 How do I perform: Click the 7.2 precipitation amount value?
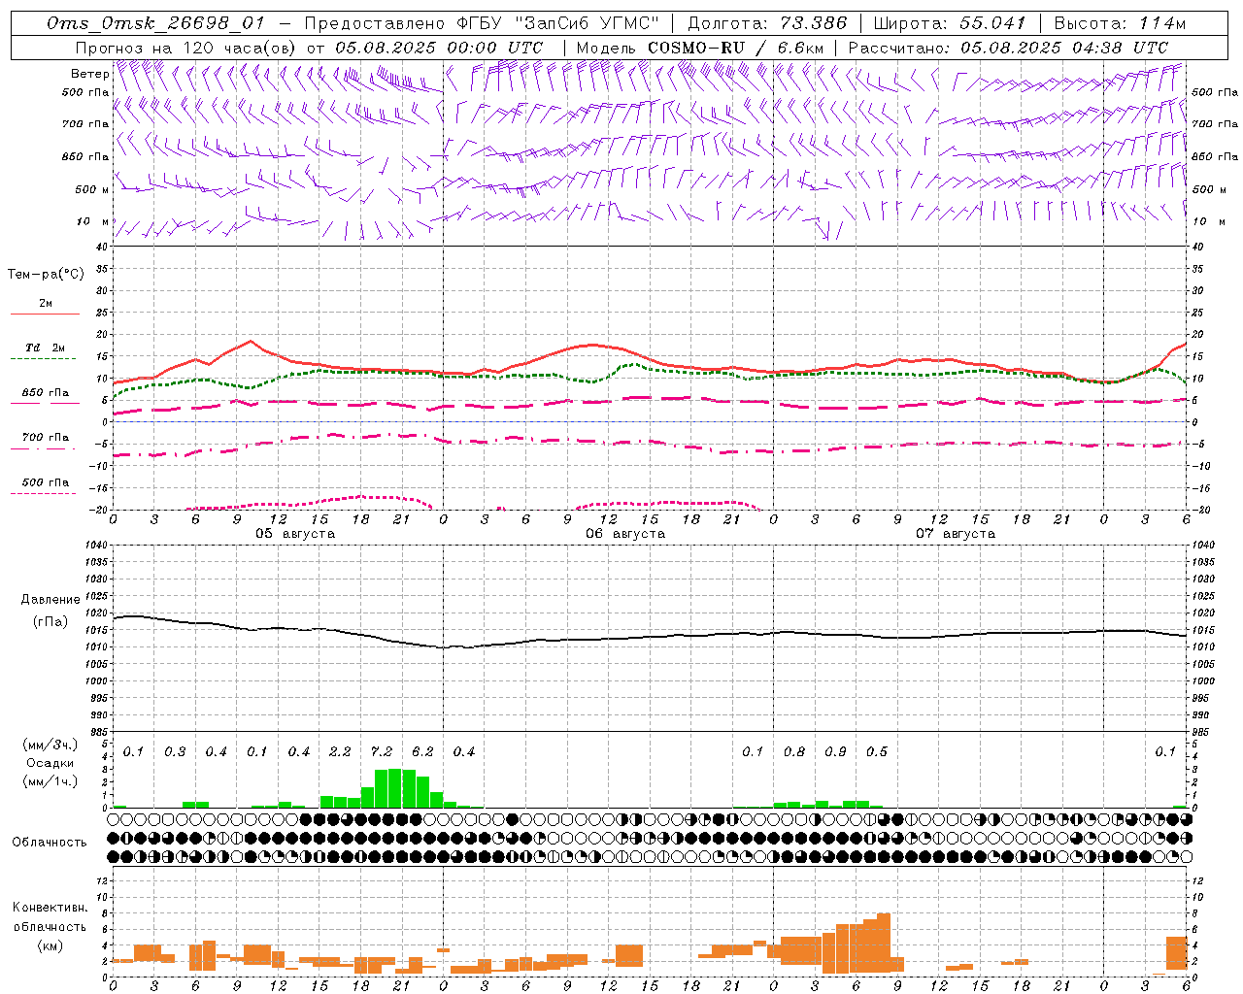(x=382, y=752)
